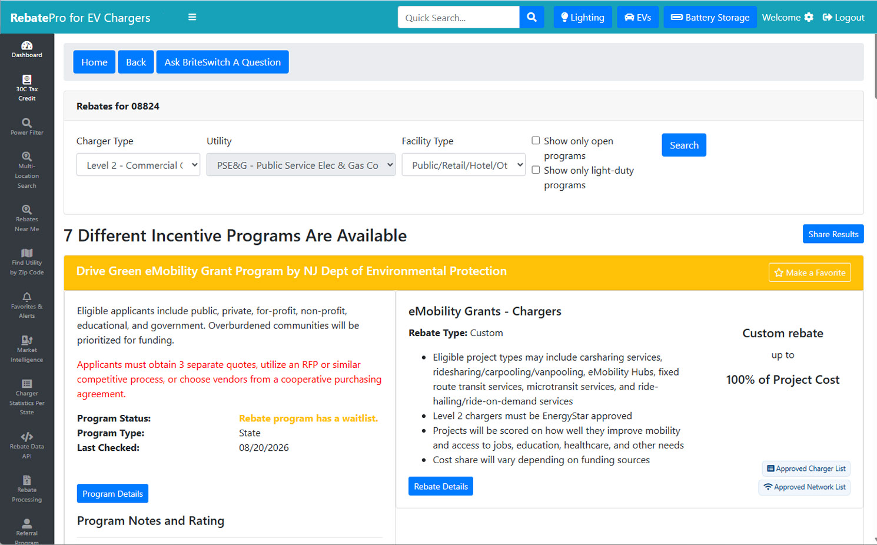Open Rebate Details
877x545 pixels.
point(441,486)
